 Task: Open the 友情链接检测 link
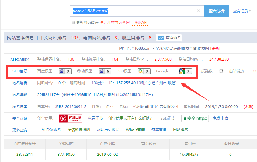(x=79, y=130)
